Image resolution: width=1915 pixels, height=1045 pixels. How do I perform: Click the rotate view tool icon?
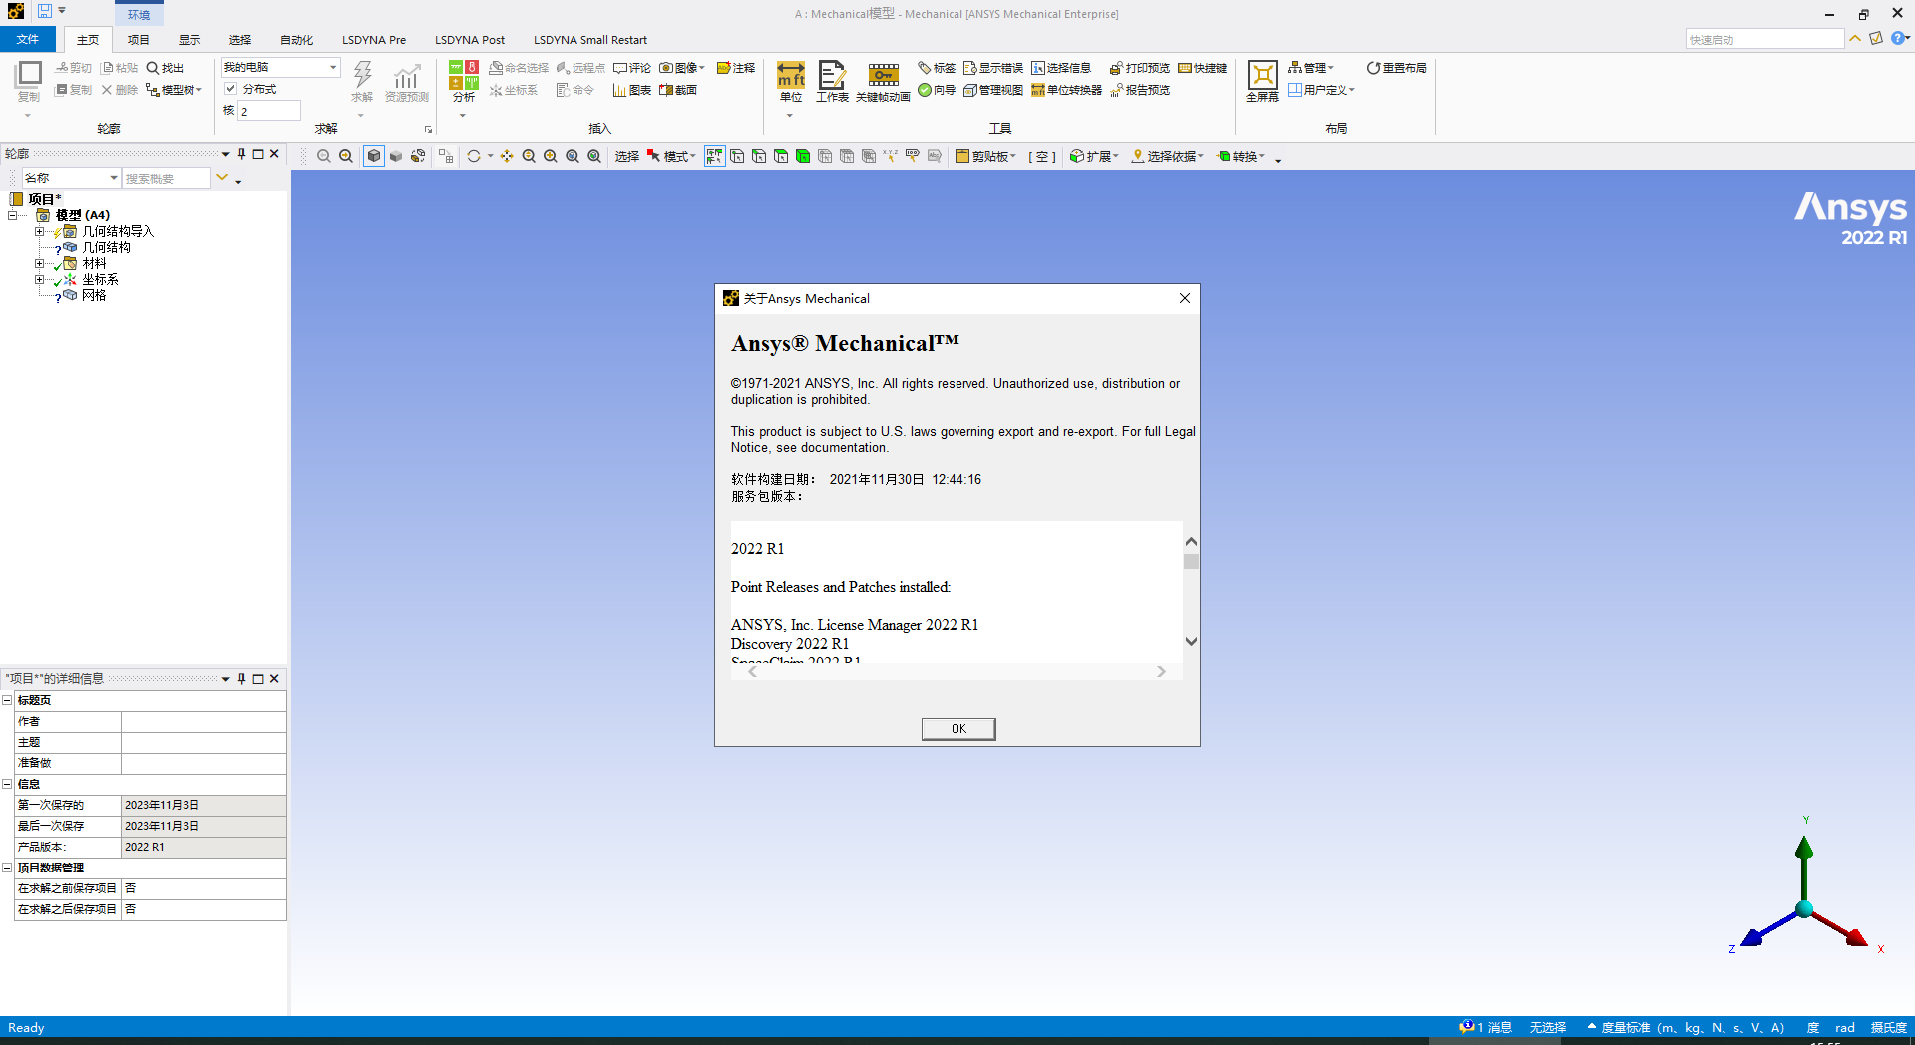tap(474, 156)
